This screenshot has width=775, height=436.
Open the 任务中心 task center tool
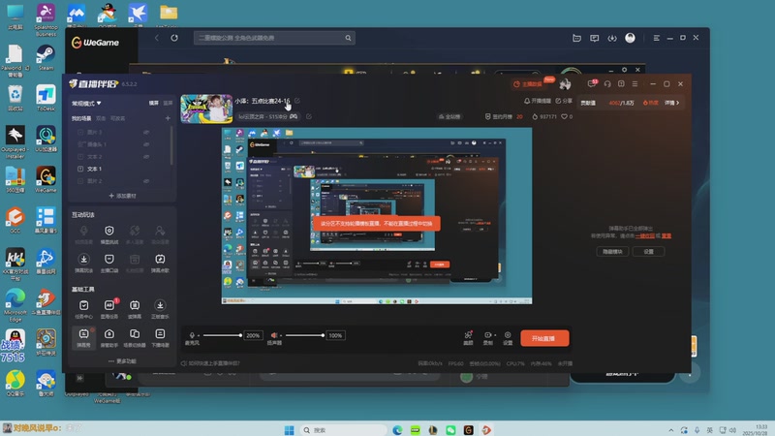83,309
